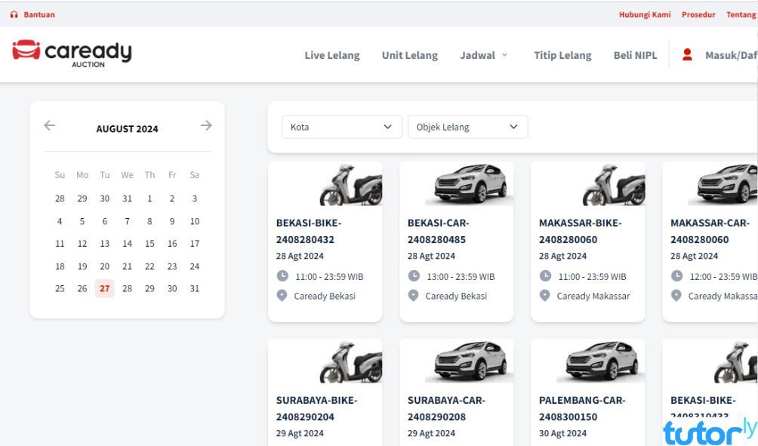Open the BEKASI-CAR-2408280485 auction title
Screen dimensions: 758x446
click(x=439, y=231)
